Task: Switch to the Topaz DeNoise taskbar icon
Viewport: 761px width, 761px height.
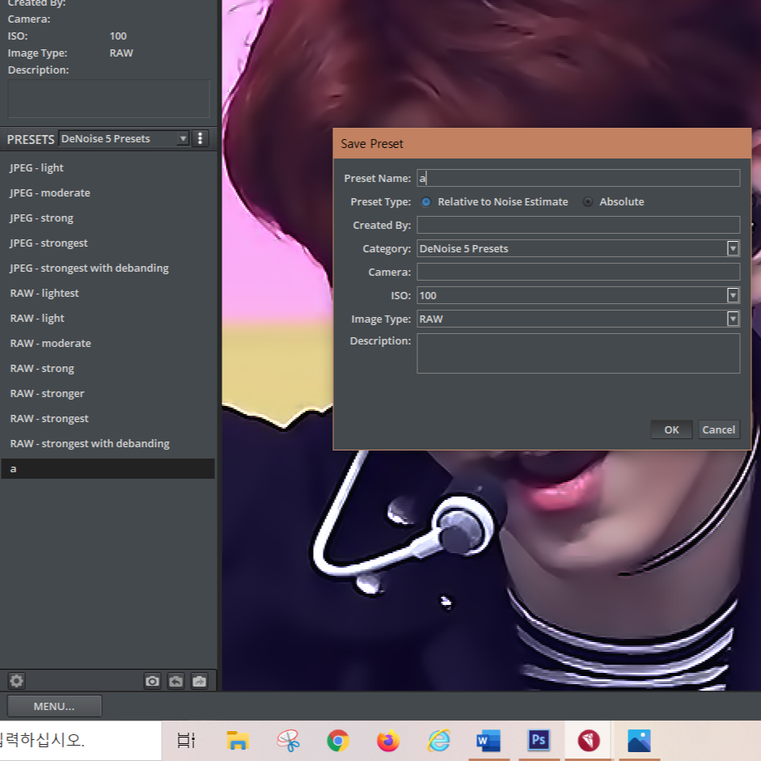Action: click(589, 741)
